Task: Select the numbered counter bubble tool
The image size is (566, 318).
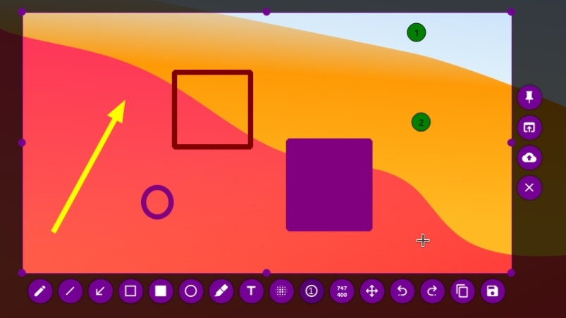Action: point(312,291)
